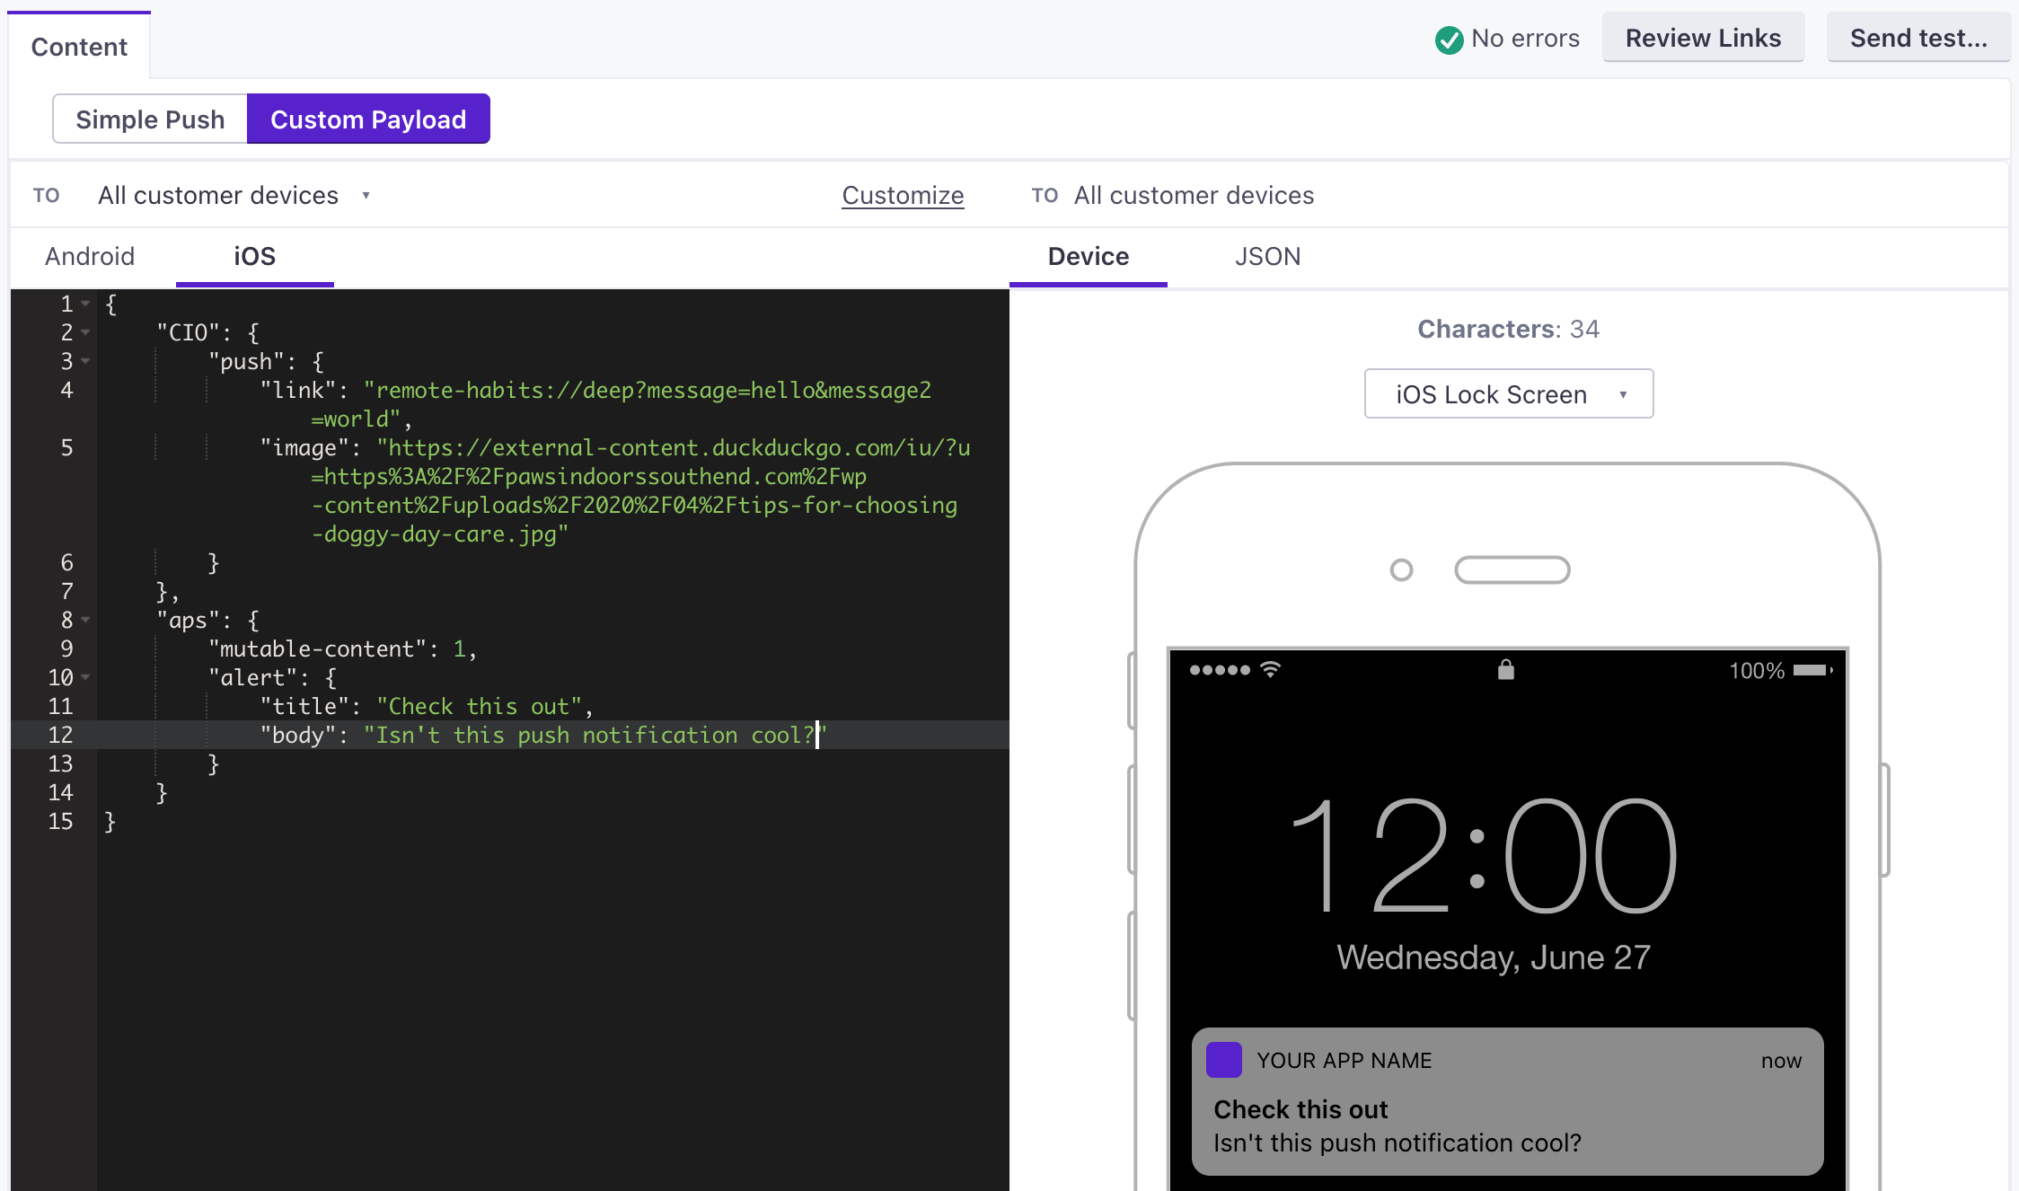2019x1191 pixels.
Task: Collapse the push block fold at line 3
Action: [85, 361]
